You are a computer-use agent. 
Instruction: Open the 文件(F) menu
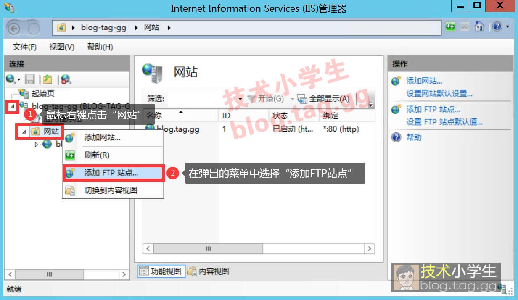(24, 47)
